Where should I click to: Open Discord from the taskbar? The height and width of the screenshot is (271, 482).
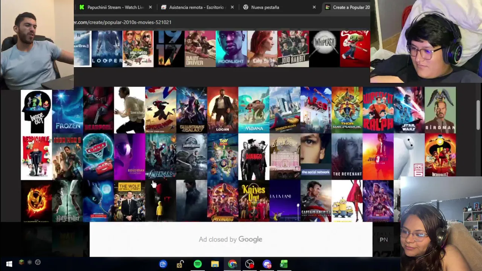267,264
